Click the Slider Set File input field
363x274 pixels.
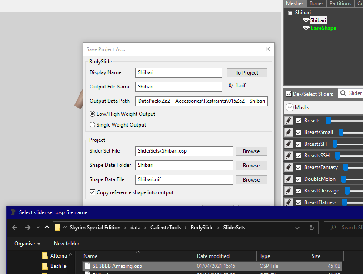(184, 151)
